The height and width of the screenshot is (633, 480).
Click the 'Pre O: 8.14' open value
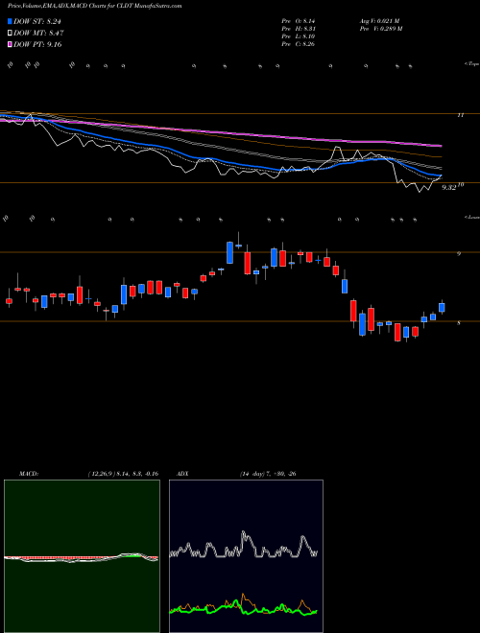[299, 20]
